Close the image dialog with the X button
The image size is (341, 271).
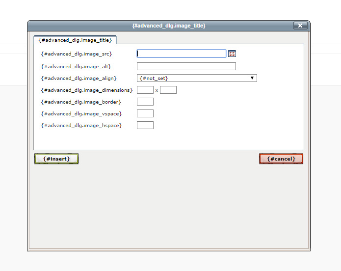[300, 26]
